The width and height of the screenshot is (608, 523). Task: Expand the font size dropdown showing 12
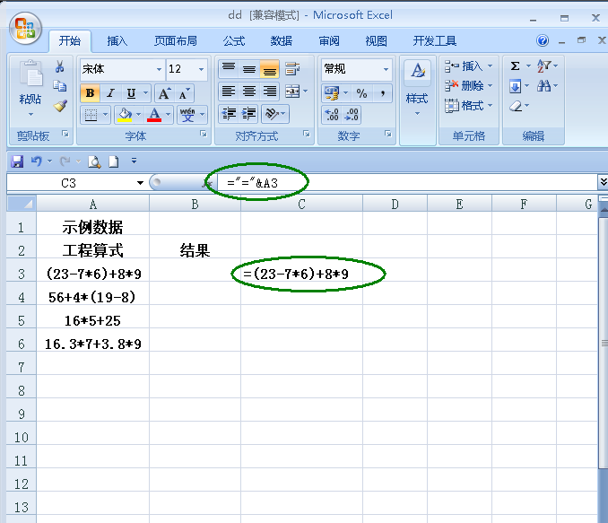pyautogui.click(x=201, y=69)
